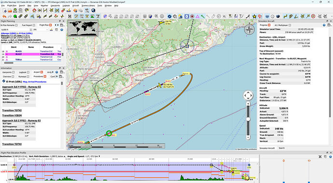Check the Runways tab checkbox
333x183 pixels.
pyautogui.click(x=28, y=77)
